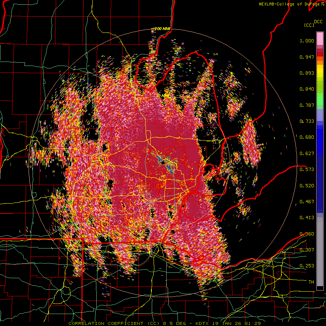Click the 1.000 value on color scale
The width and height of the screenshot is (326, 326).
pyautogui.click(x=307, y=41)
